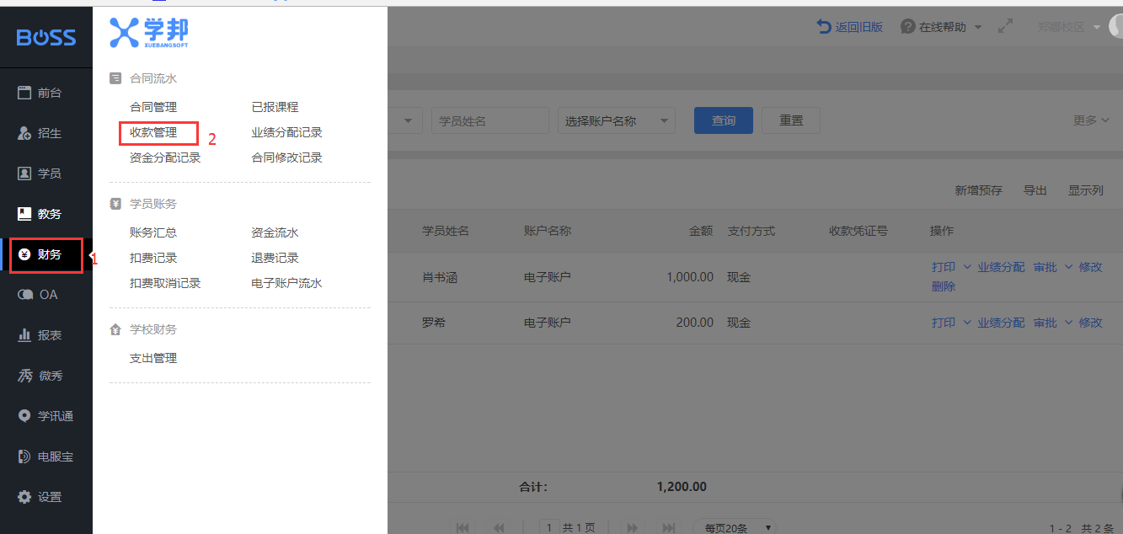The image size is (1123, 534).
Task: Open 退费记录 menu item
Action: pyautogui.click(x=275, y=258)
